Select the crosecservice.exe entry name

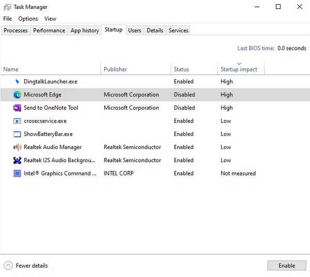coord(45,121)
